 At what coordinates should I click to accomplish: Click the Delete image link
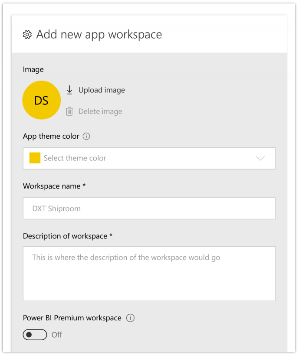coord(100,111)
